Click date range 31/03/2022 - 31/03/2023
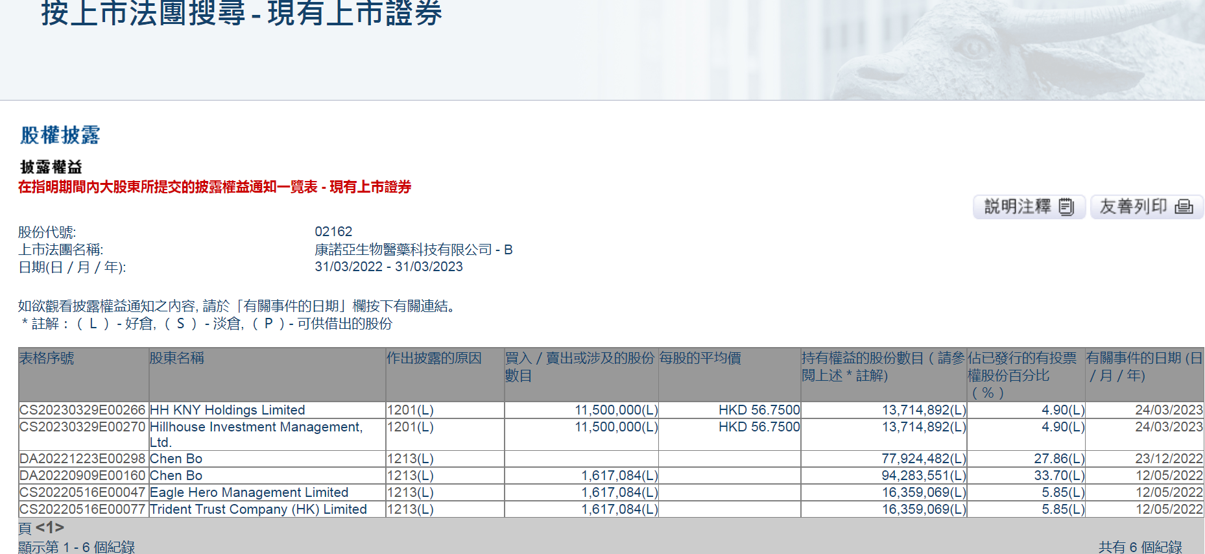1205x554 pixels. click(388, 267)
